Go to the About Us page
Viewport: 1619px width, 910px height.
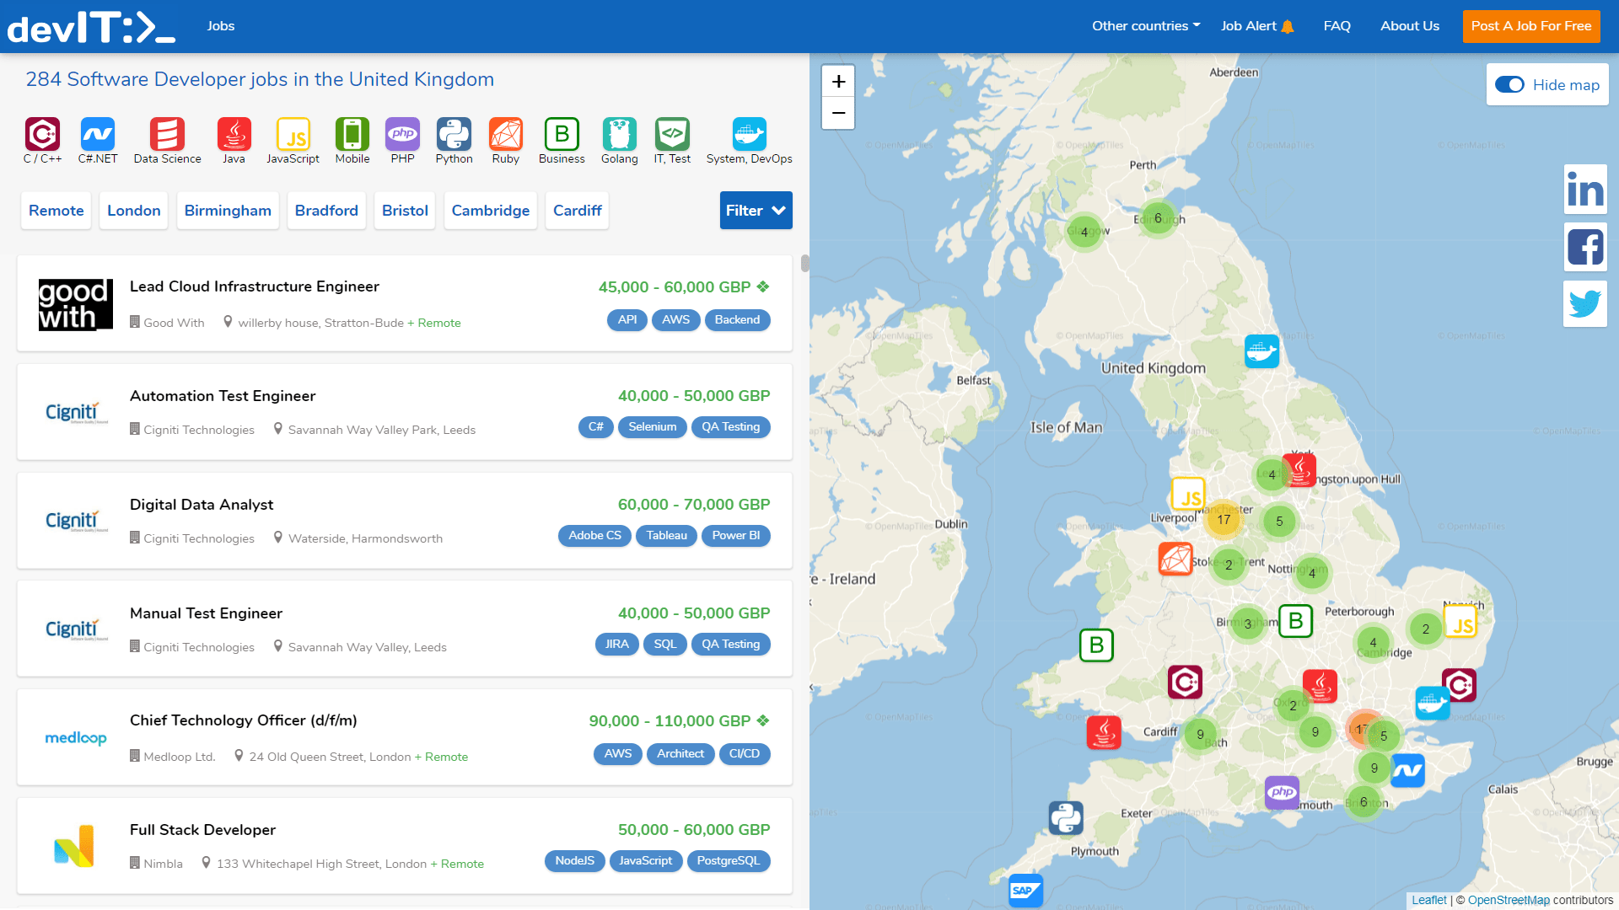pos(1409,26)
